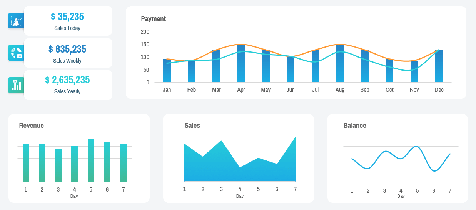Click the Balance chart title
Image resolution: width=476 pixels, height=210 pixels.
point(355,126)
